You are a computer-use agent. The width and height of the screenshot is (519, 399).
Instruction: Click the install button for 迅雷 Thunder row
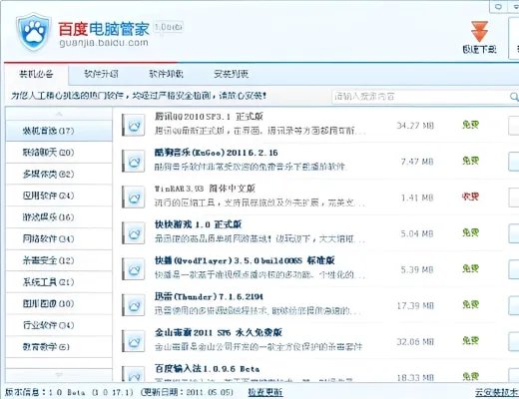[514, 305]
